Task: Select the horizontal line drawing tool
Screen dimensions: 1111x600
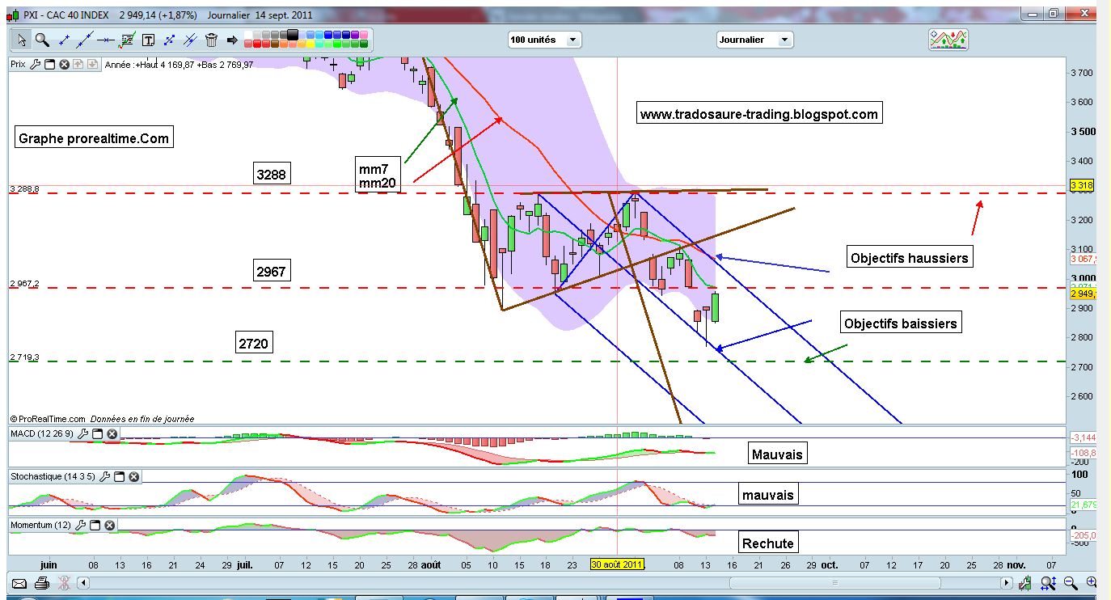Action: point(106,40)
